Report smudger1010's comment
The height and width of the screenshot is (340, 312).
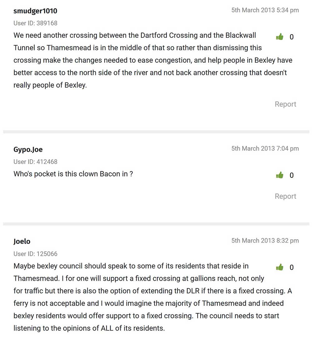click(285, 104)
